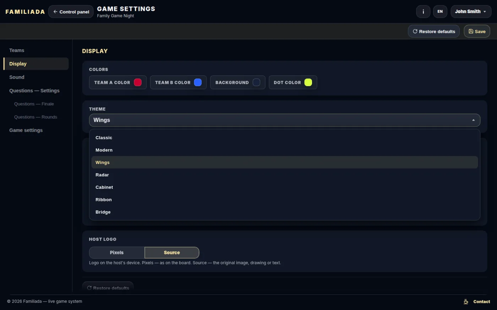The height and width of the screenshot is (310, 497).
Task: Switch host logo to Pixels
Action: coord(117,253)
